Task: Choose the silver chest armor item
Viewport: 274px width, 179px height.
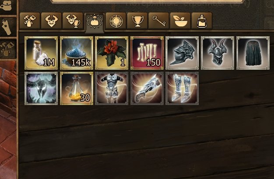Action: [112, 88]
